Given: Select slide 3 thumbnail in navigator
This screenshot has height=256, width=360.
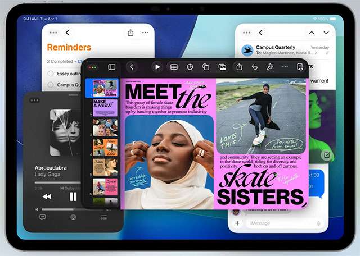Looking at the screenshot, I should pos(105,127).
